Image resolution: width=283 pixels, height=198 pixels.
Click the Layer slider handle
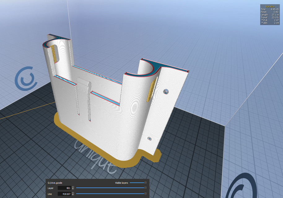click(146, 188)
